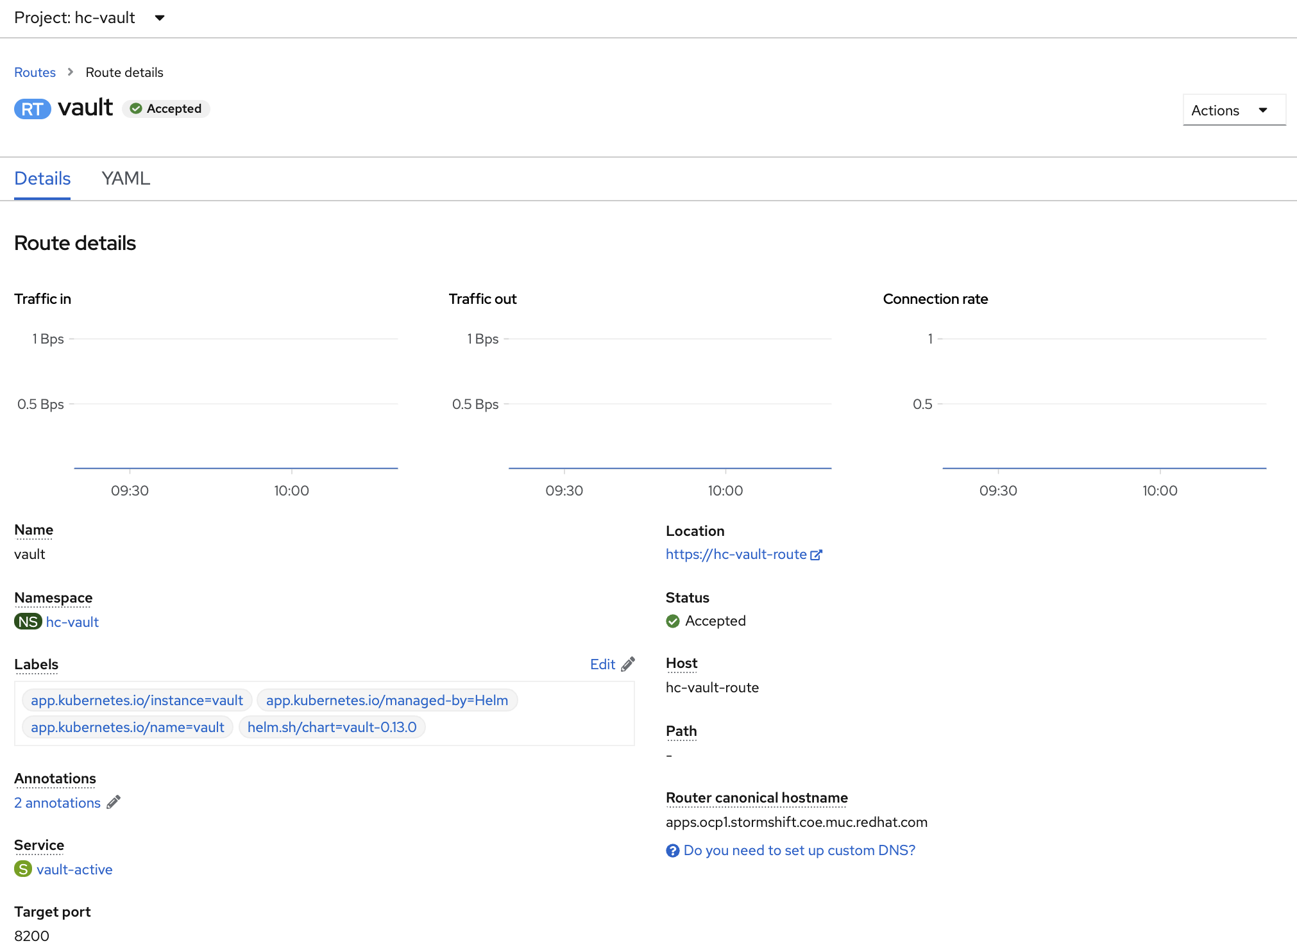Select label helm.sh/chart=vault-0.13.0
This screenshot has width=1297, height=950.
(332, 727)
